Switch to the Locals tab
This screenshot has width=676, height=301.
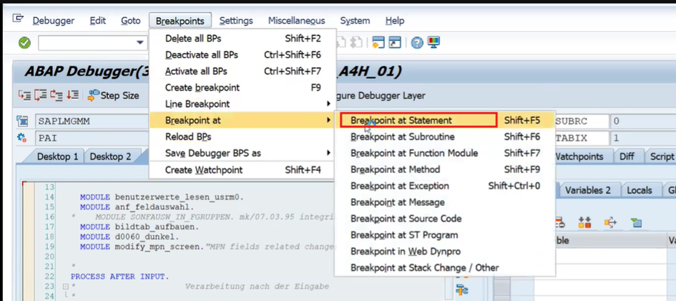[x=640, y=190]
